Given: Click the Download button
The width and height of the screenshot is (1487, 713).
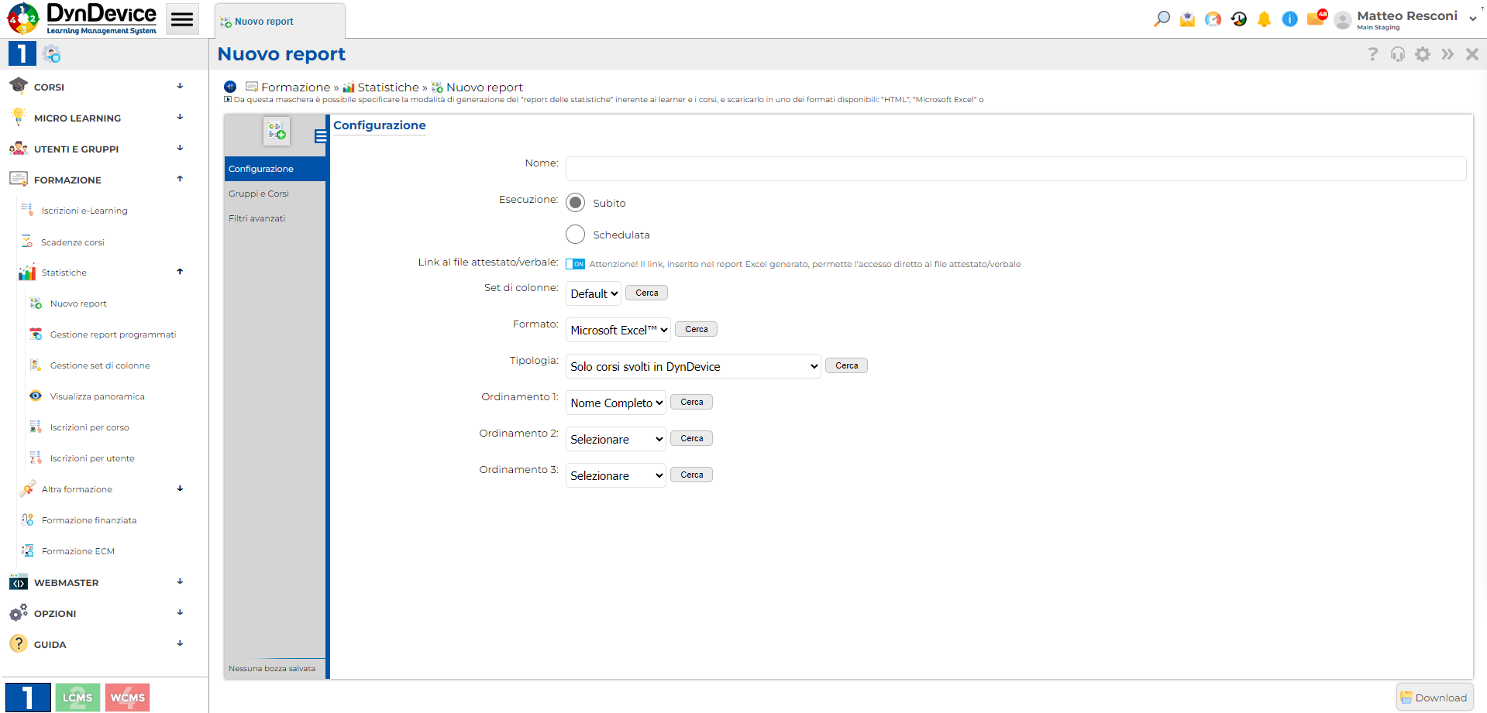Looking at the screenshot, I should point(1435,696).
